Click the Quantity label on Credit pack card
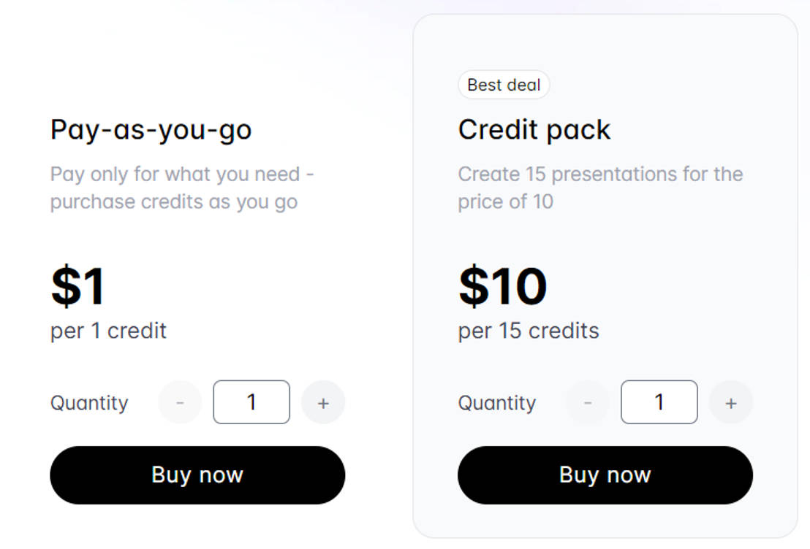810x549 pixels. click(x=497, y=402)
